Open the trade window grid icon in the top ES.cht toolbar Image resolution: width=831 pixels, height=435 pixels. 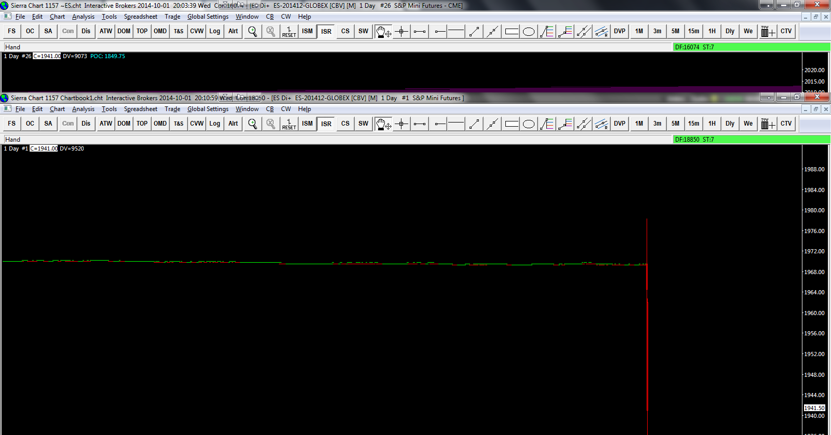click(768, 31)
